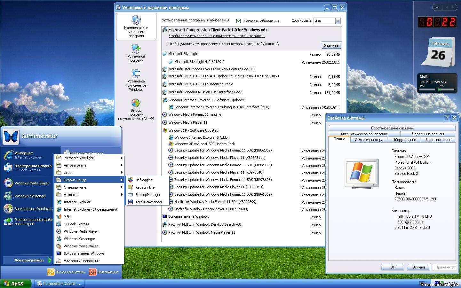461x288 pixels.
Task: Switch to Автоматическое обновление tab
Action: [x=364, y=134]
